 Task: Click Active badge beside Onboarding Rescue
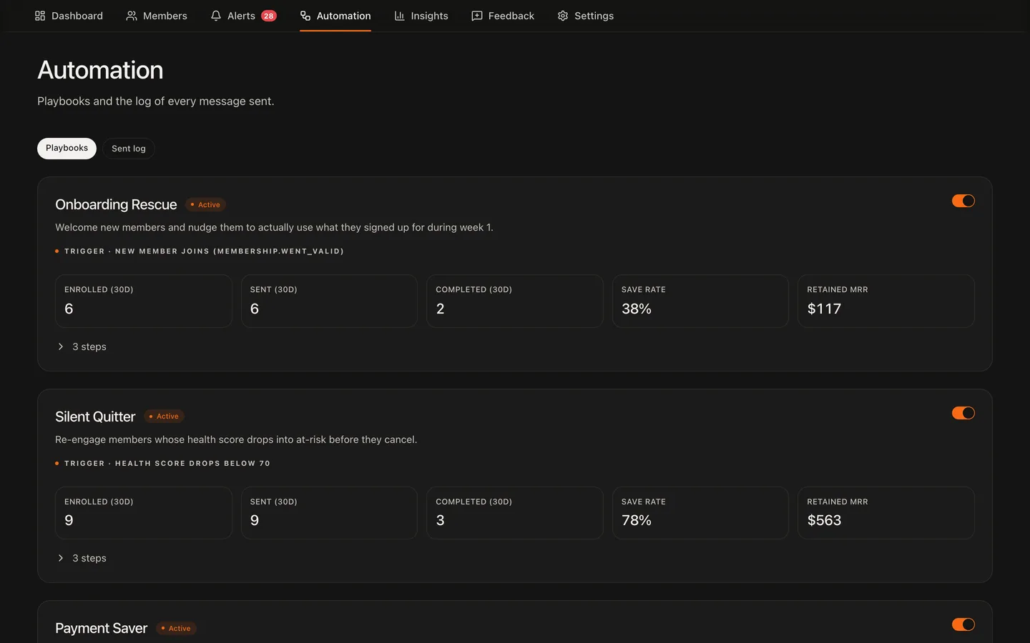[206, 204]
